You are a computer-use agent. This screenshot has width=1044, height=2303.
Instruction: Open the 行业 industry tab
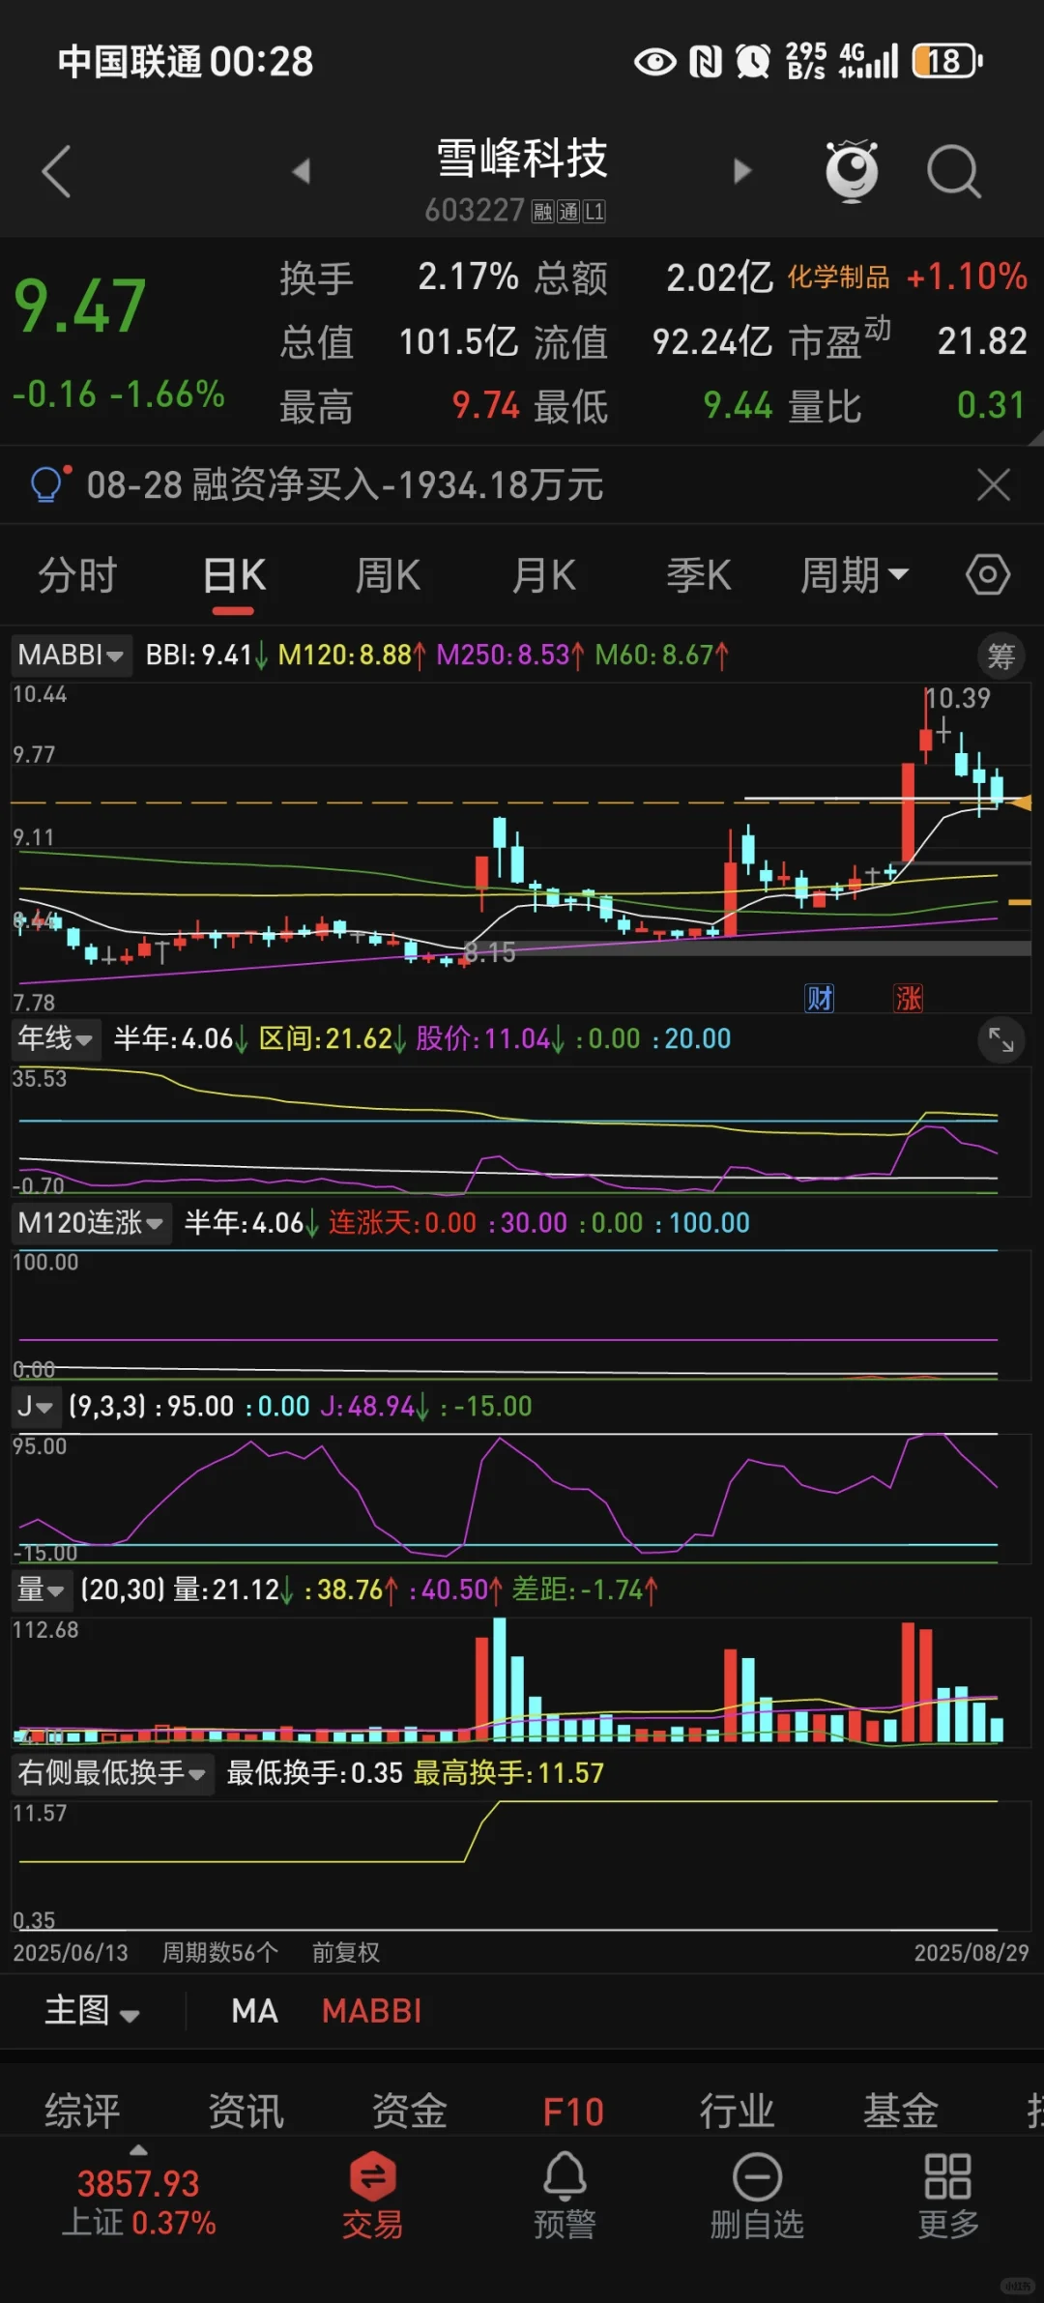coord(737,2111)
